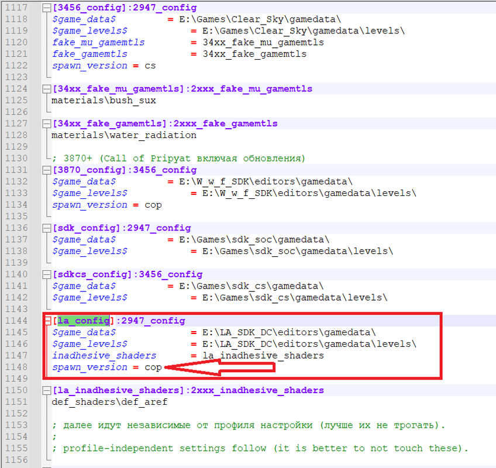Click the path E:\Games\sdk_cs\gamedata\levels\

295,297
